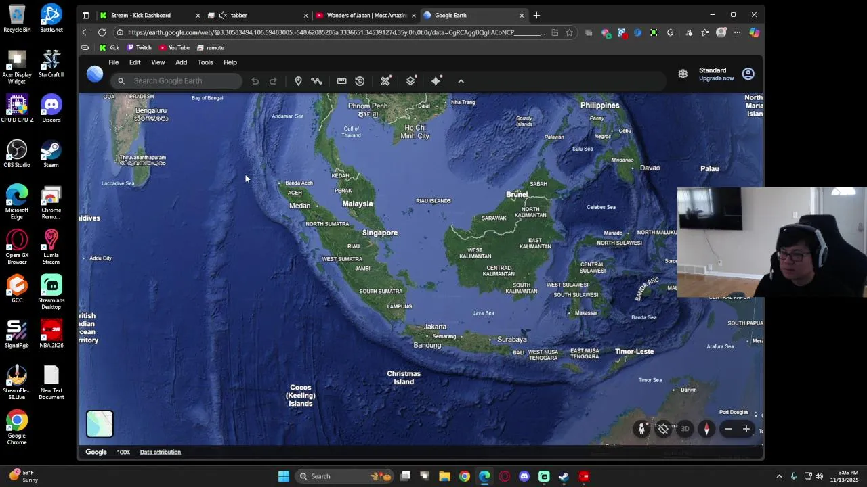Viewport: 867px width, 487px height.
Task: Click the satellite data layers icon
Action: pos(385,81)
